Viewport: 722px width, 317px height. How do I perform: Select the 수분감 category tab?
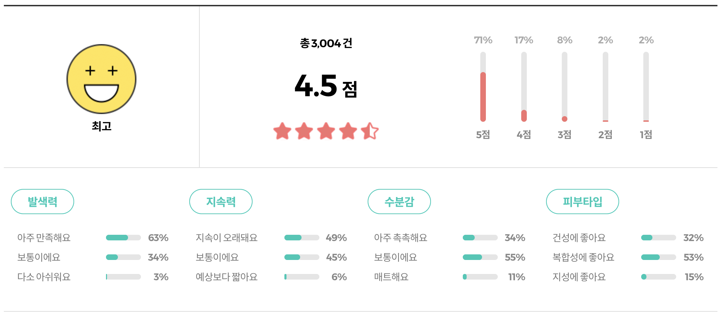399,201
